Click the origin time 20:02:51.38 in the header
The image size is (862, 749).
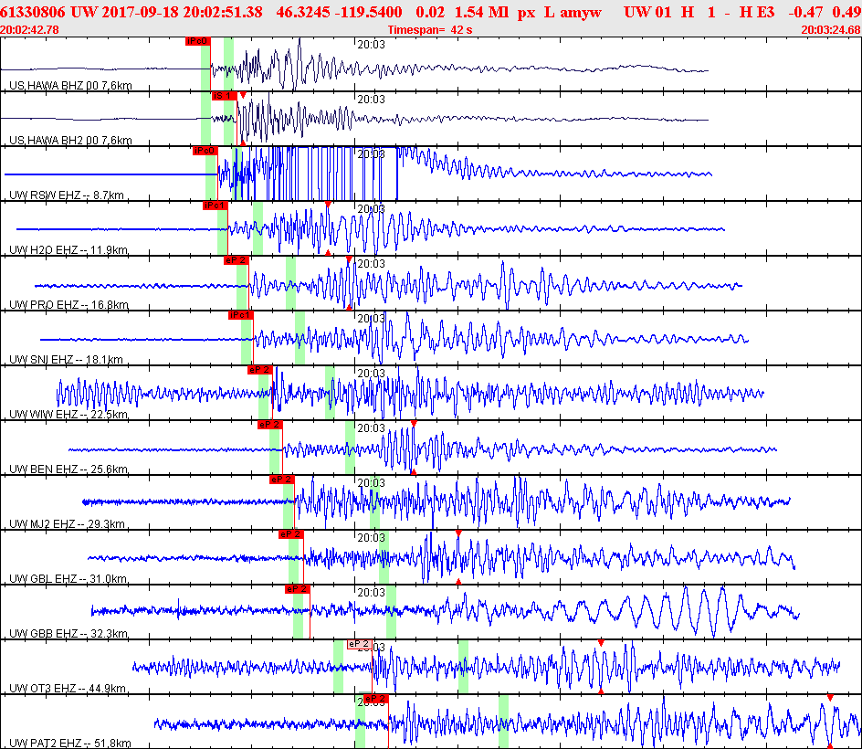[223, 12]
